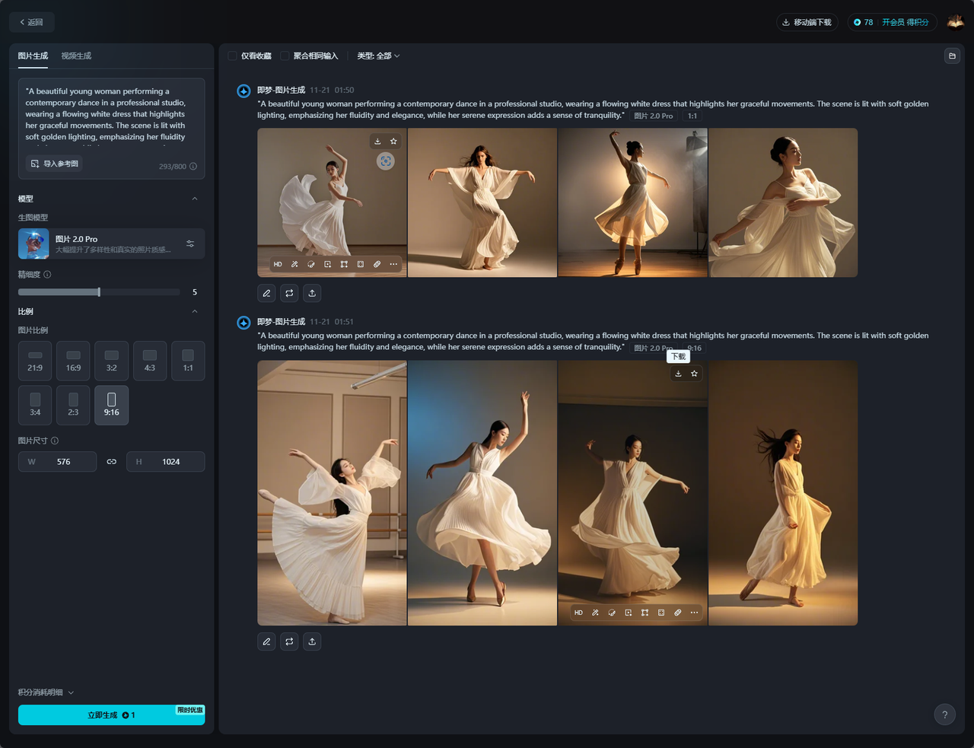Open the 图片 2.0 Pro model selector
Image resolution: width=974 pixels, height=748 pixels.
[111, 243]
